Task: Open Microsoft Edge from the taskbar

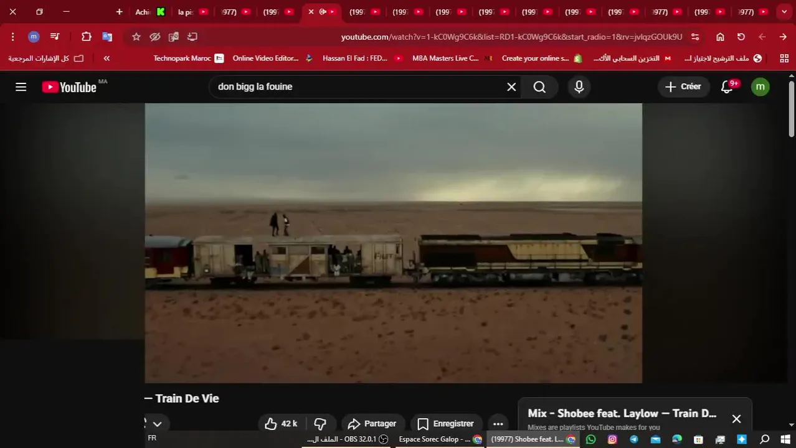Action: click(x=677, y=439)
